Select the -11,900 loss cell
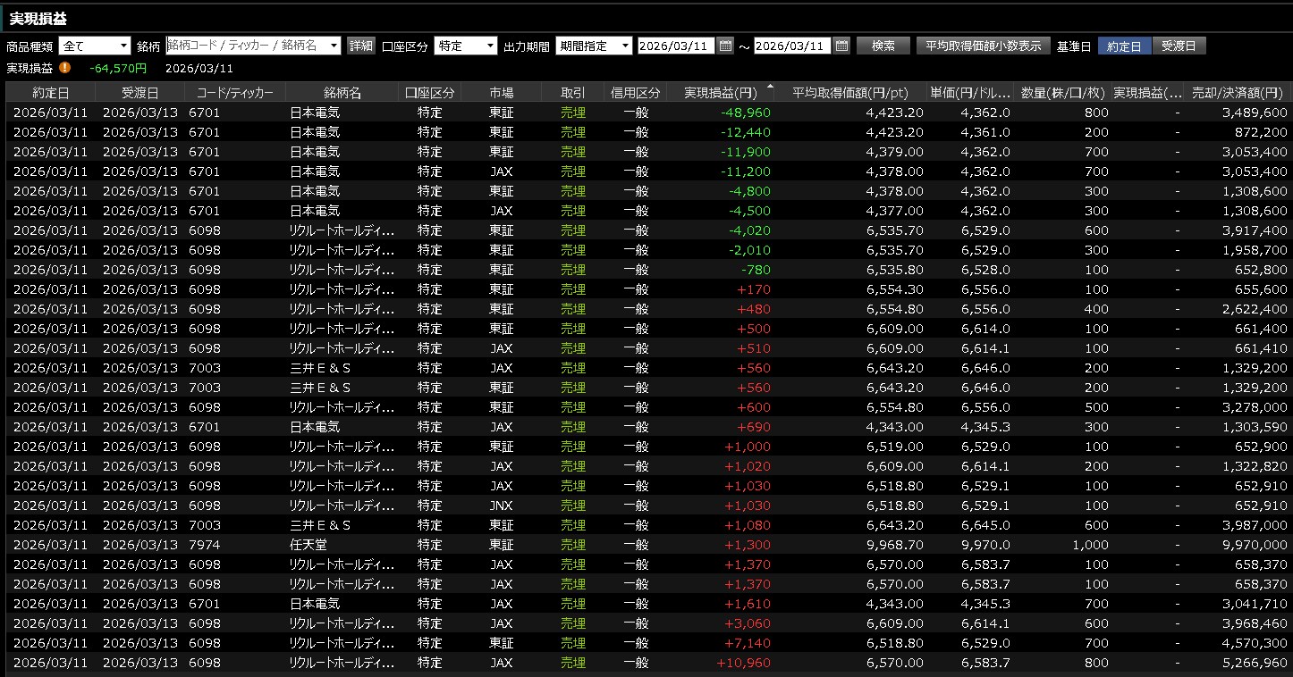 click(x=745, y=152)
